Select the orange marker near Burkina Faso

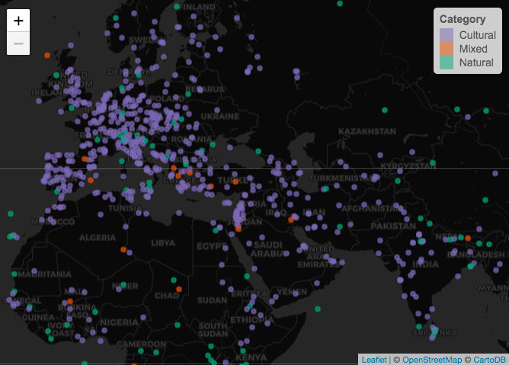(69, 302)
